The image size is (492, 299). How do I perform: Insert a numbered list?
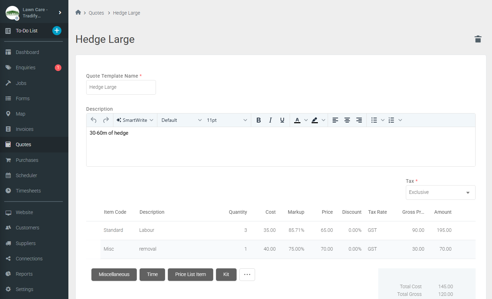pos(392,120)
